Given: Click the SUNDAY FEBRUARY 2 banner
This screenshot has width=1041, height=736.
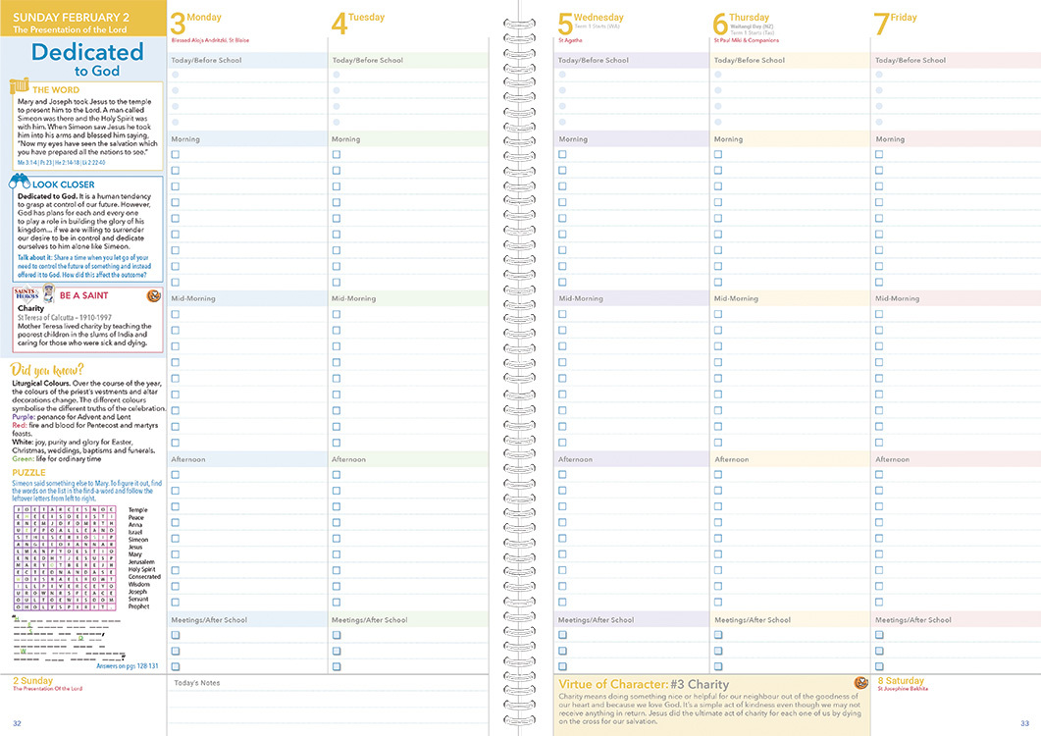Looking at the screenshot, I should [83, 18].
